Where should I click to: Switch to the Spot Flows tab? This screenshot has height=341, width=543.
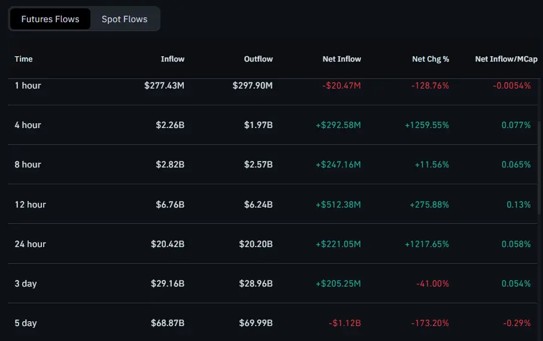coord(125,19)
